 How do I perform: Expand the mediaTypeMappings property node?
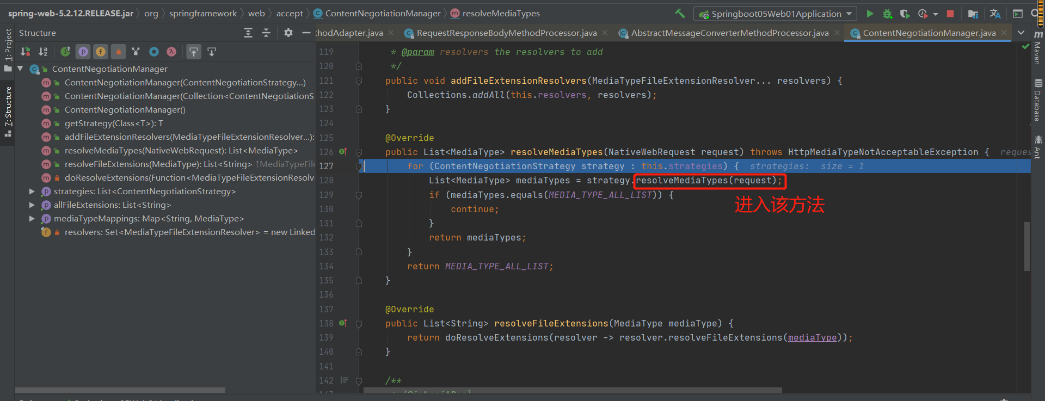[x=32, y=219]
